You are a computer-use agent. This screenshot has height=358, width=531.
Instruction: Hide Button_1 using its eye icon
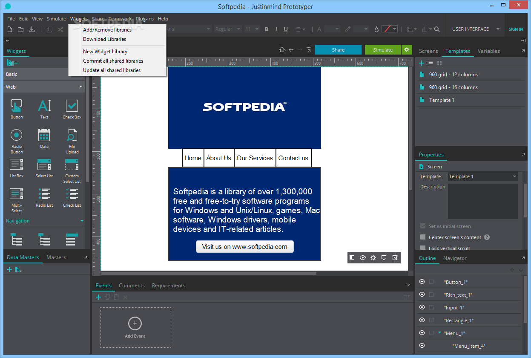click(422, 282)
